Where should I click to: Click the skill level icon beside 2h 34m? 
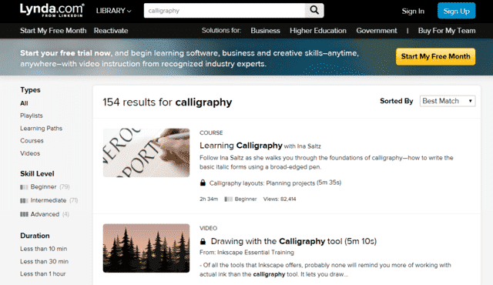click(228, 199)
